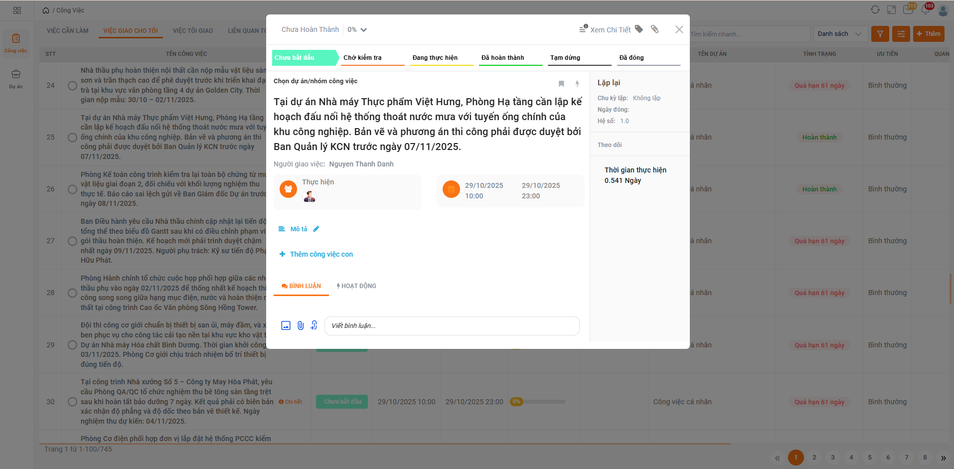
Task: Open the notification bell icon
Action: [x=926, y=10]
